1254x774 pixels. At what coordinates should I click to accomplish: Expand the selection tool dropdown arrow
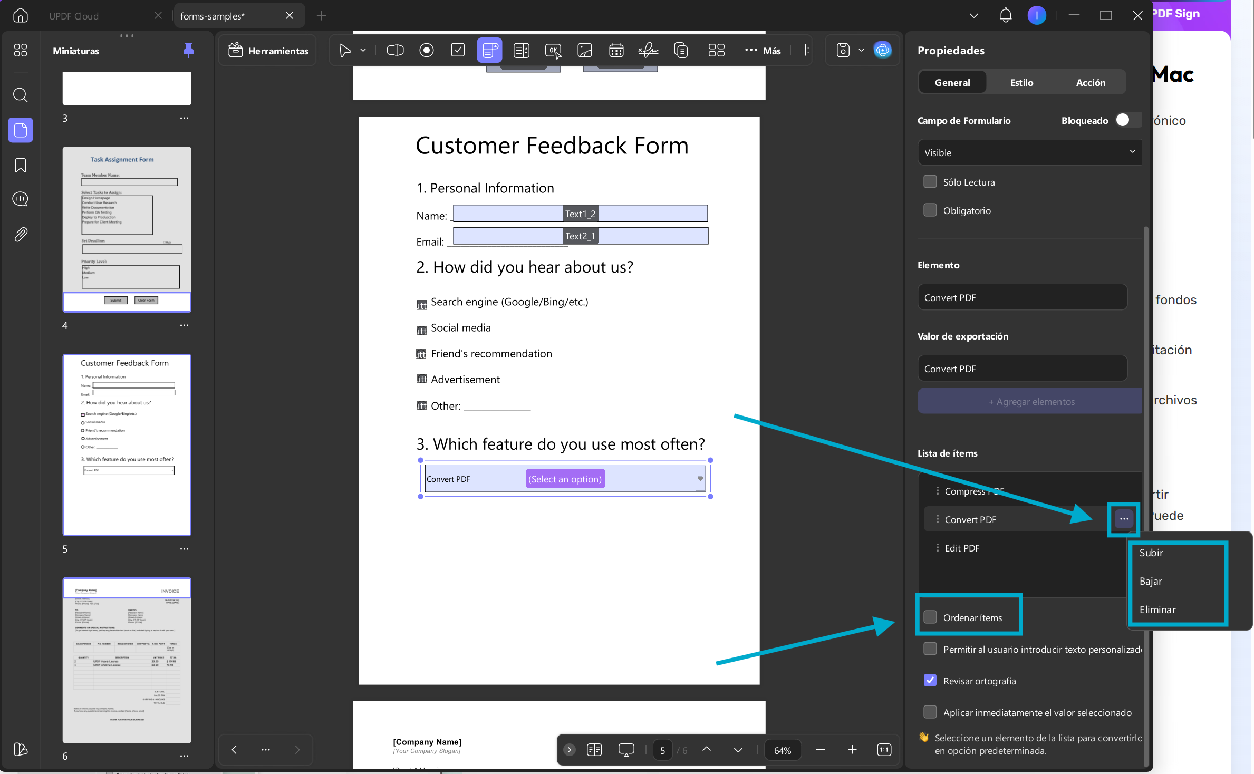tap(363, 51)
